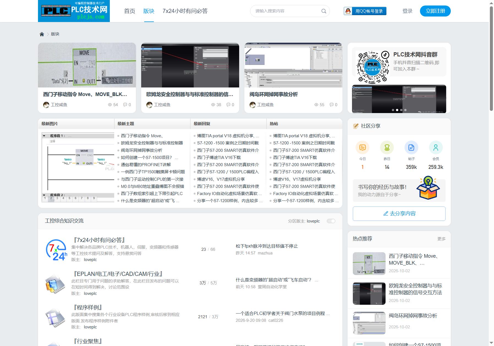Open the 阀岛环网掉网事故分析 thumbnail in 热点推荐
The height and width of the screenshot is (346, 494).
pos(369,323)
